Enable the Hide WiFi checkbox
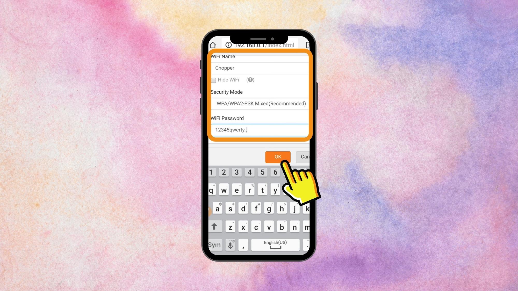Viewport: 518px width, 291px height. pyautogui.click(x=213, y=80)
